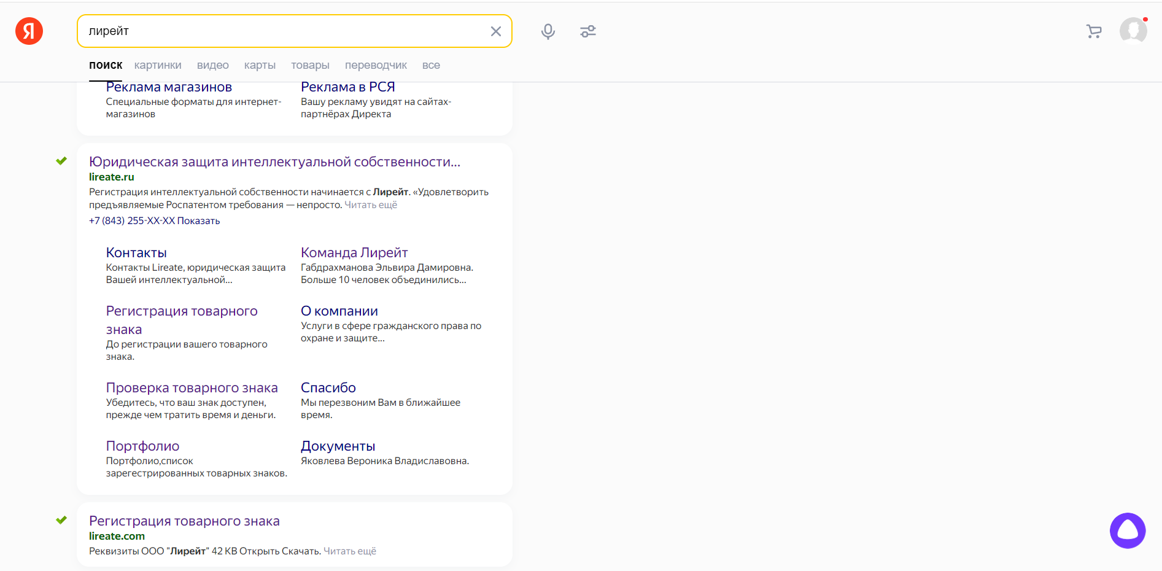Open Регистрация товарного знака sitelink under lireate.ru
Image resolution: width=1162 pixels, height=571 pixels.
(x=182, y=320)
